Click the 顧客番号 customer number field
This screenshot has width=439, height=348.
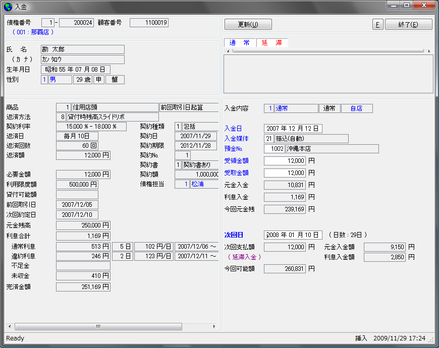(x=149, y=23)
